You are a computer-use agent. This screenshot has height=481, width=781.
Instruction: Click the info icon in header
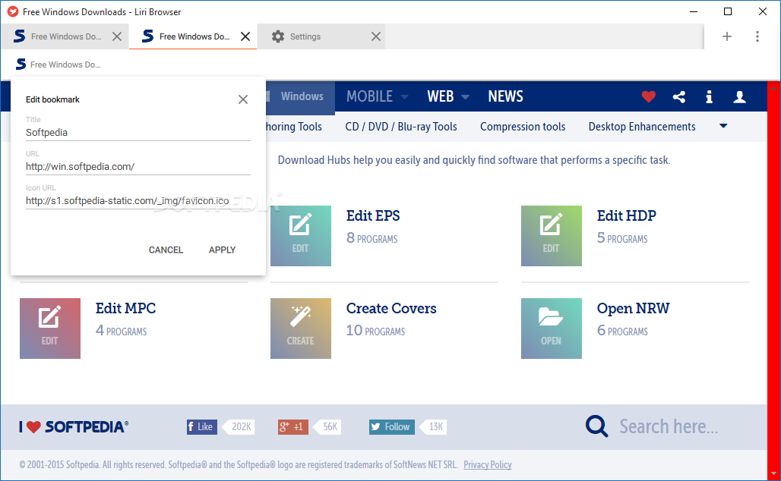pos(710,96)
